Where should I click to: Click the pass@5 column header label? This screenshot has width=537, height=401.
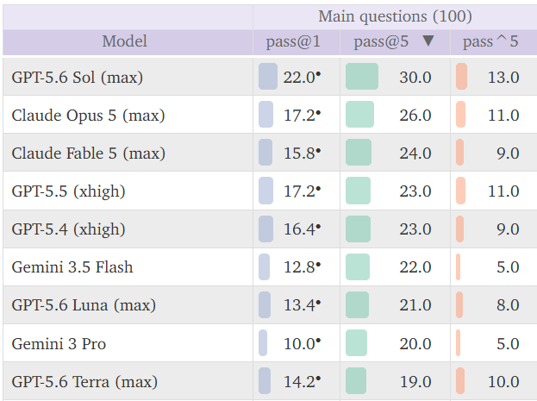click(x=381, y=41)
